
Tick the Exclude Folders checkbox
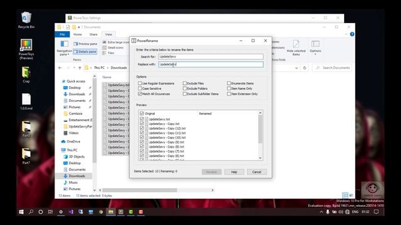pos(185,88)
